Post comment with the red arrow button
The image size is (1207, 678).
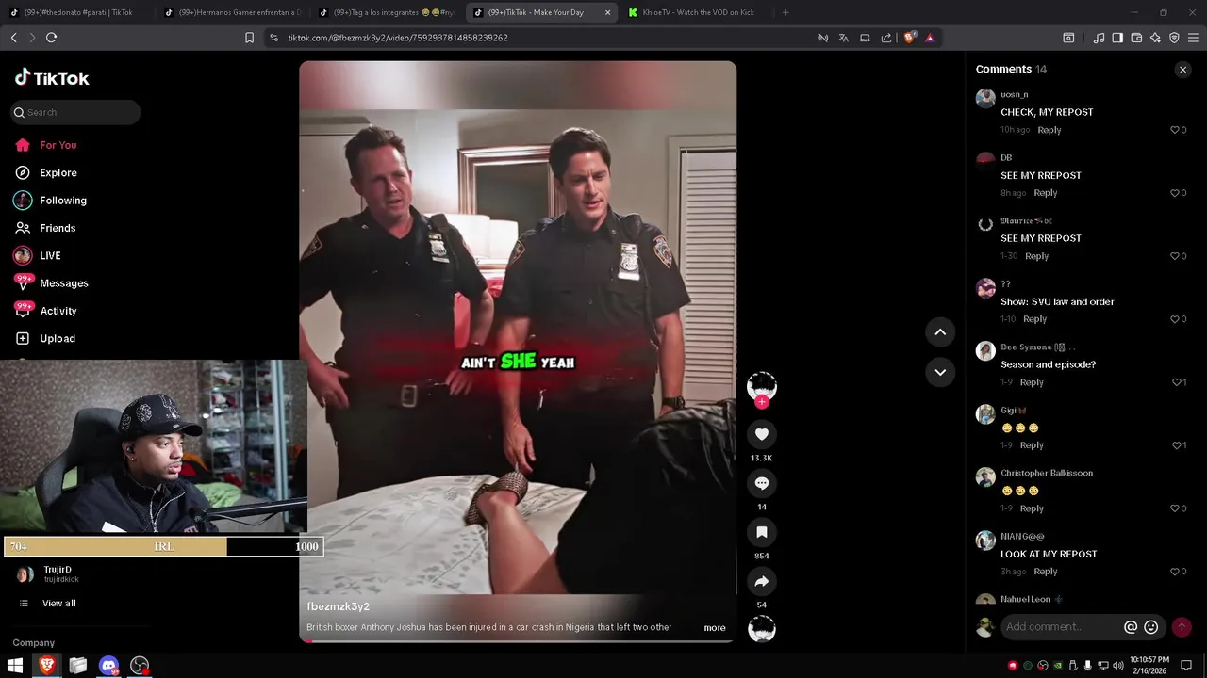(x=1182, y=627)
